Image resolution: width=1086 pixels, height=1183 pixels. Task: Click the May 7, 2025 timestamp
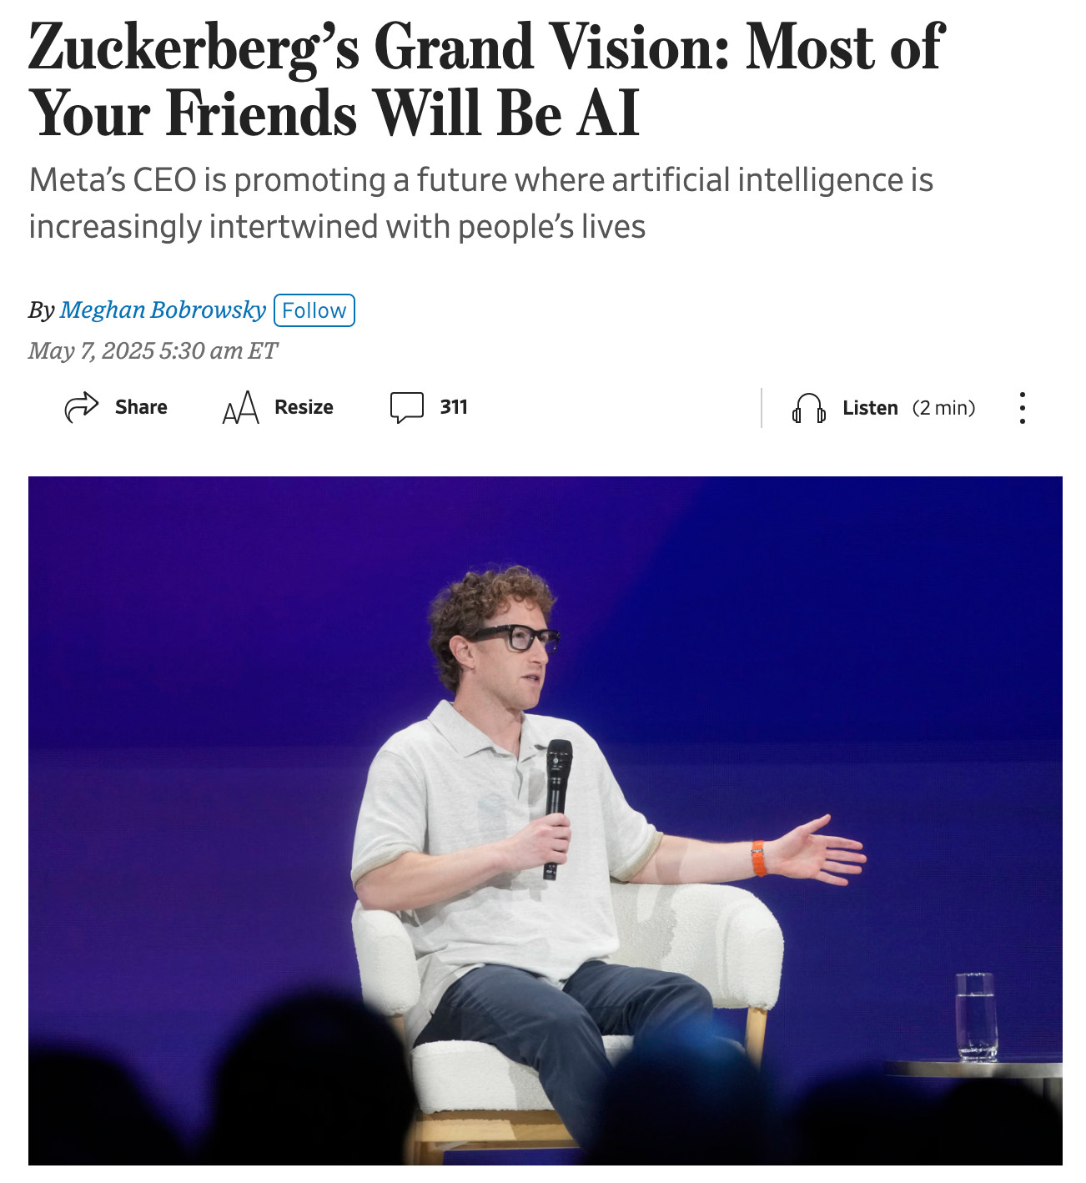[153, 350]
